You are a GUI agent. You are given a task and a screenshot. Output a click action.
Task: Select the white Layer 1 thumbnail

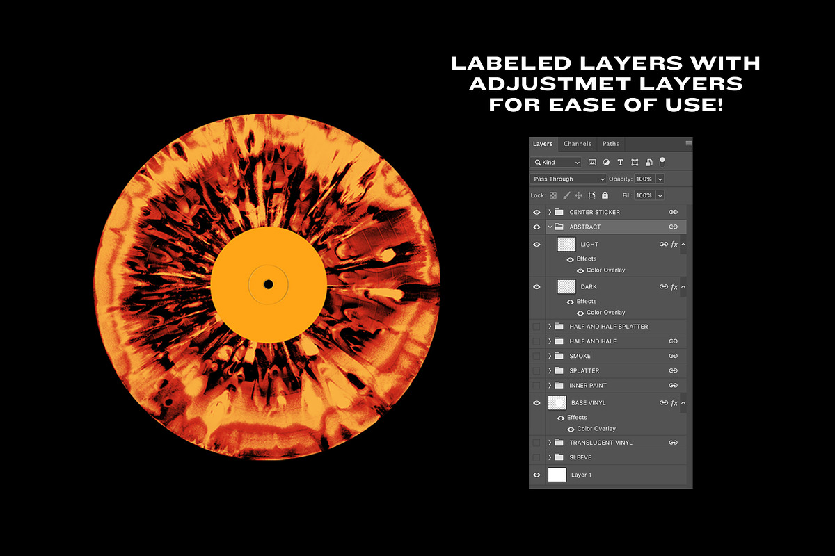point(557,475)
